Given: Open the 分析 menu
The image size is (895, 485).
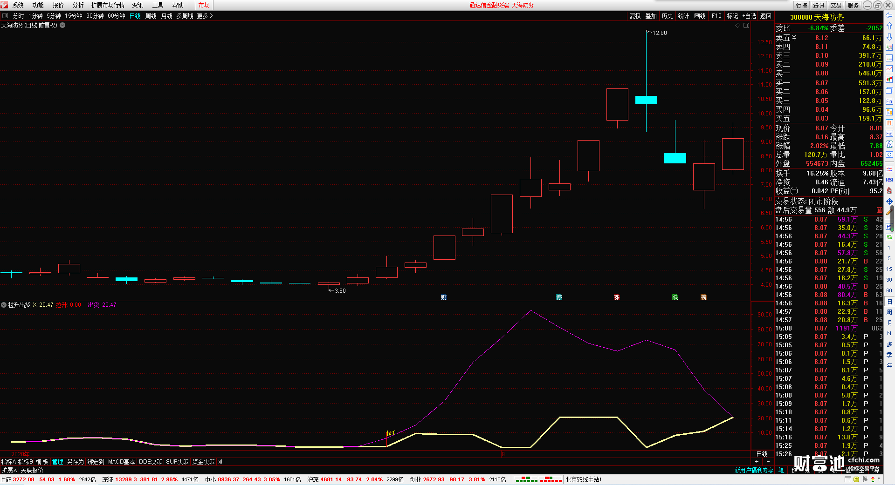Looking at the screenshot, I should (78, 5).
